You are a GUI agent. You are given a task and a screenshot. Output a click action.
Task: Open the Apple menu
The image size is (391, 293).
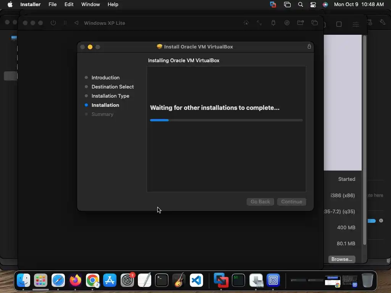coord(10,4)
